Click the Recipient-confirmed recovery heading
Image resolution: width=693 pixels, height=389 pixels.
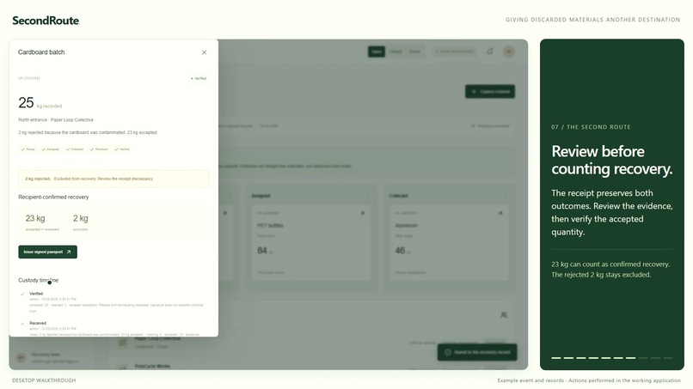pyautogui.click(x=53, y=197)
